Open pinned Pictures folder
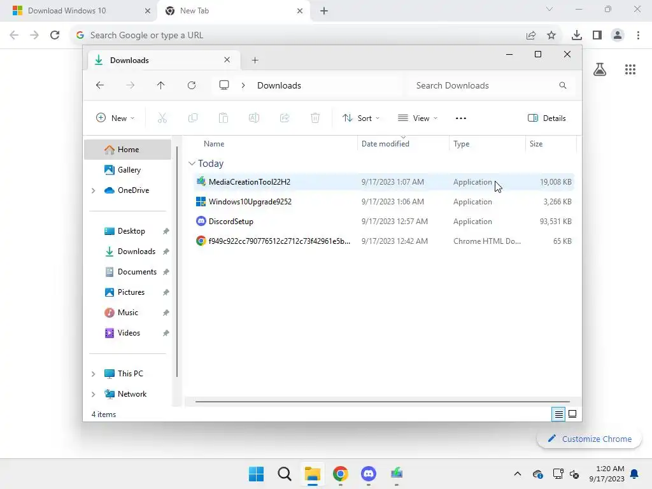 pyautogui.click(x=127, y=292)
